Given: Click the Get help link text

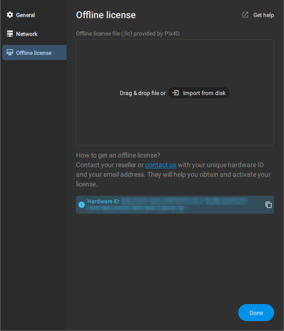Looking at the screenshot, I should pyautogui.click(x=263, y=15).
